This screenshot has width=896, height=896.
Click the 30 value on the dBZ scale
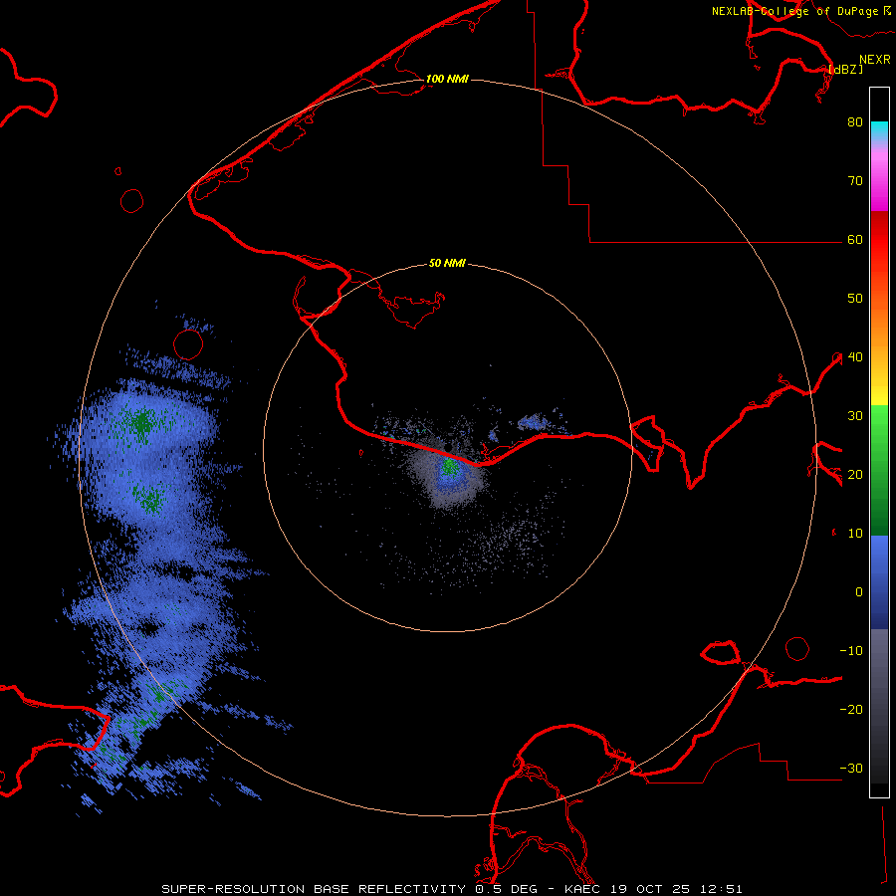pyautogui.click(x=855, y=416)
